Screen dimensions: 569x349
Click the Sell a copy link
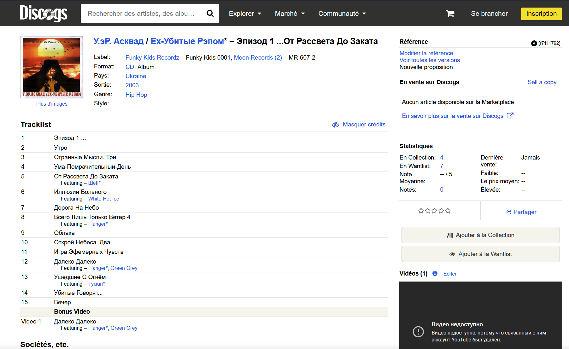pos(542,82)
